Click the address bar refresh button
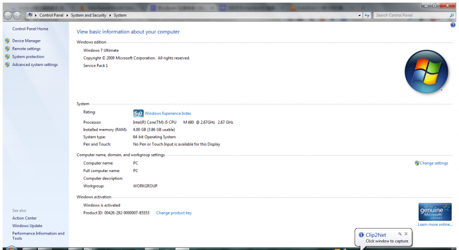 367,15
